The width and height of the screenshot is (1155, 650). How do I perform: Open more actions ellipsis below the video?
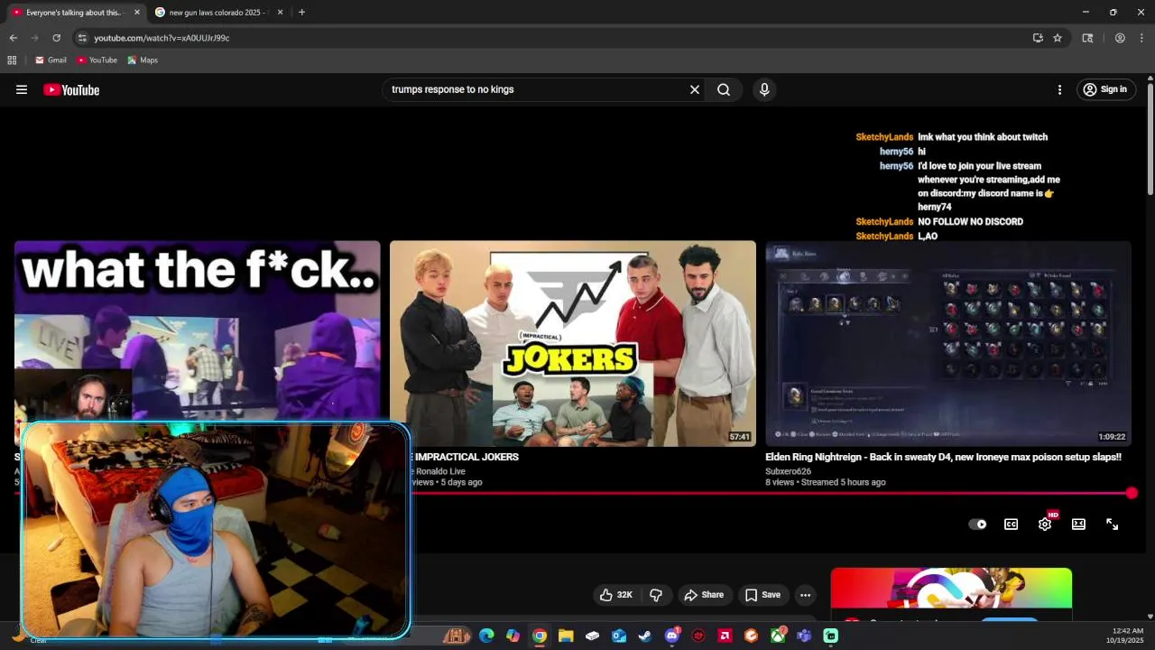point(805,595)
